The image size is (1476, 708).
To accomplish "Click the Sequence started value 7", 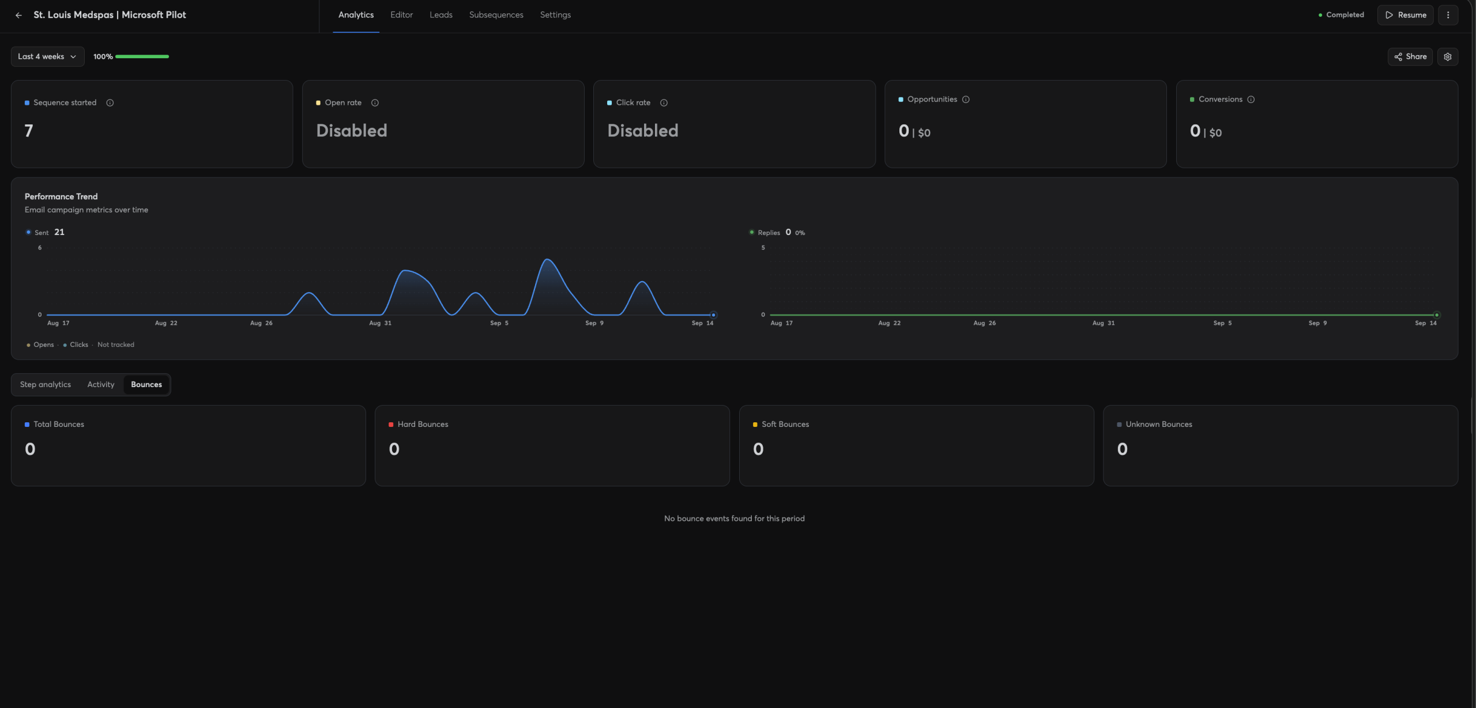I will 29,131.
